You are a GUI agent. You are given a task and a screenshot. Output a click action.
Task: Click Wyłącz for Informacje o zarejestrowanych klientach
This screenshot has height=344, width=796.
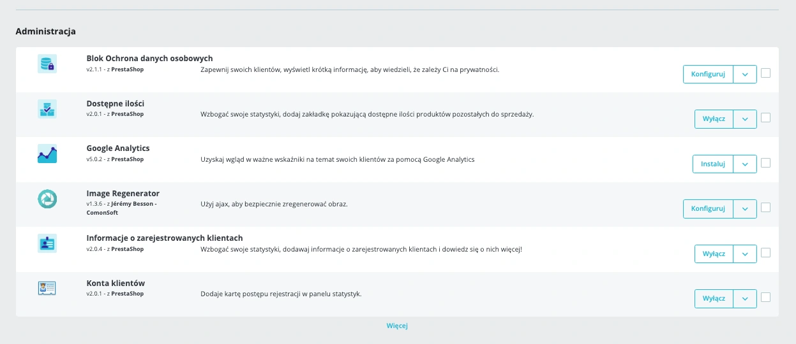[x=714, y=254]
